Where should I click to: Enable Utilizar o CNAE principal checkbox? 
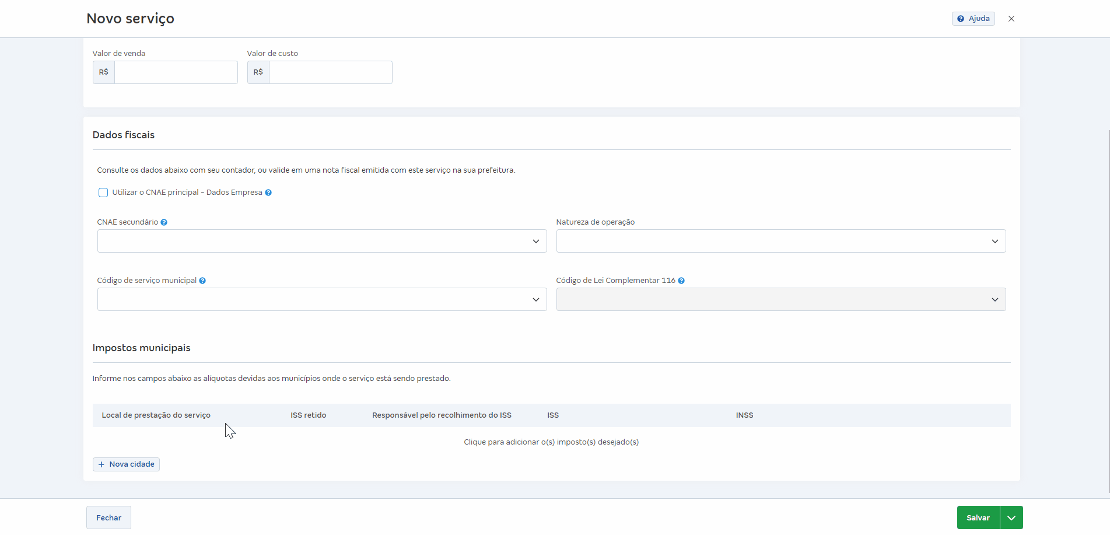coord(103,193)
